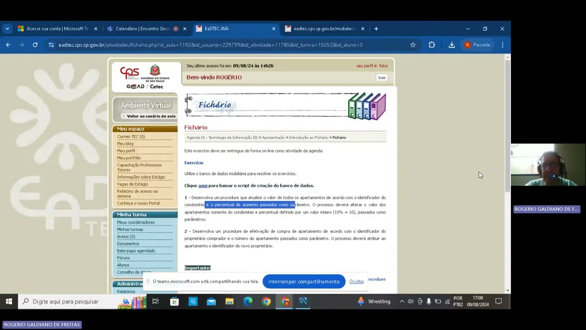Click Voltar ao cenário da aula
586x330 pixels.
point(151,116)
